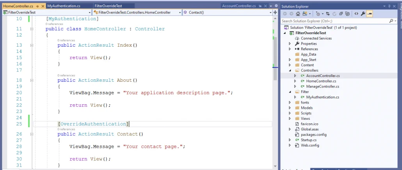Expand the Properties node in Solution Explorer
This screenshot has height=170, width=402.
tap(290, 44)
